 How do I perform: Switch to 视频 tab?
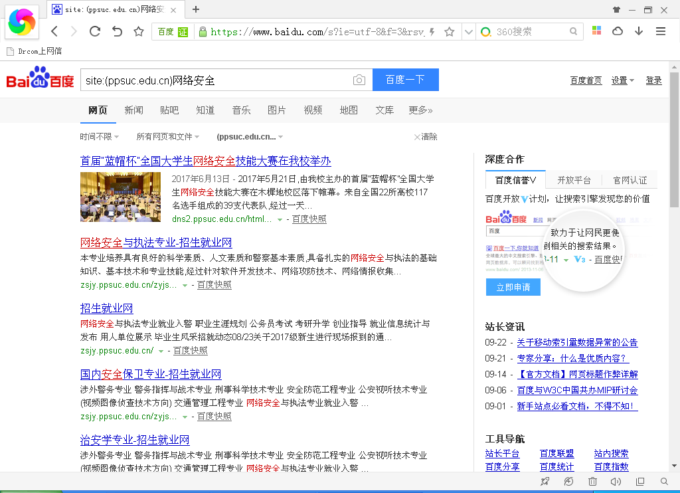pos(313,110)
